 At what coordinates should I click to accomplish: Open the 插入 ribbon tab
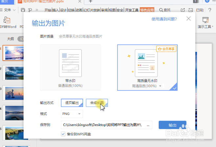point(56,10)
